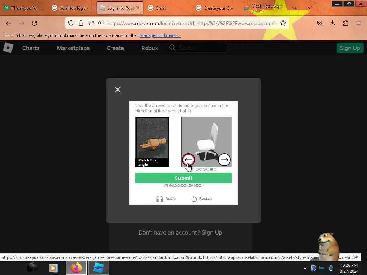Click the green Sign Up button in the header
Screen dimensions: 367x275
[x=350, y=48]
